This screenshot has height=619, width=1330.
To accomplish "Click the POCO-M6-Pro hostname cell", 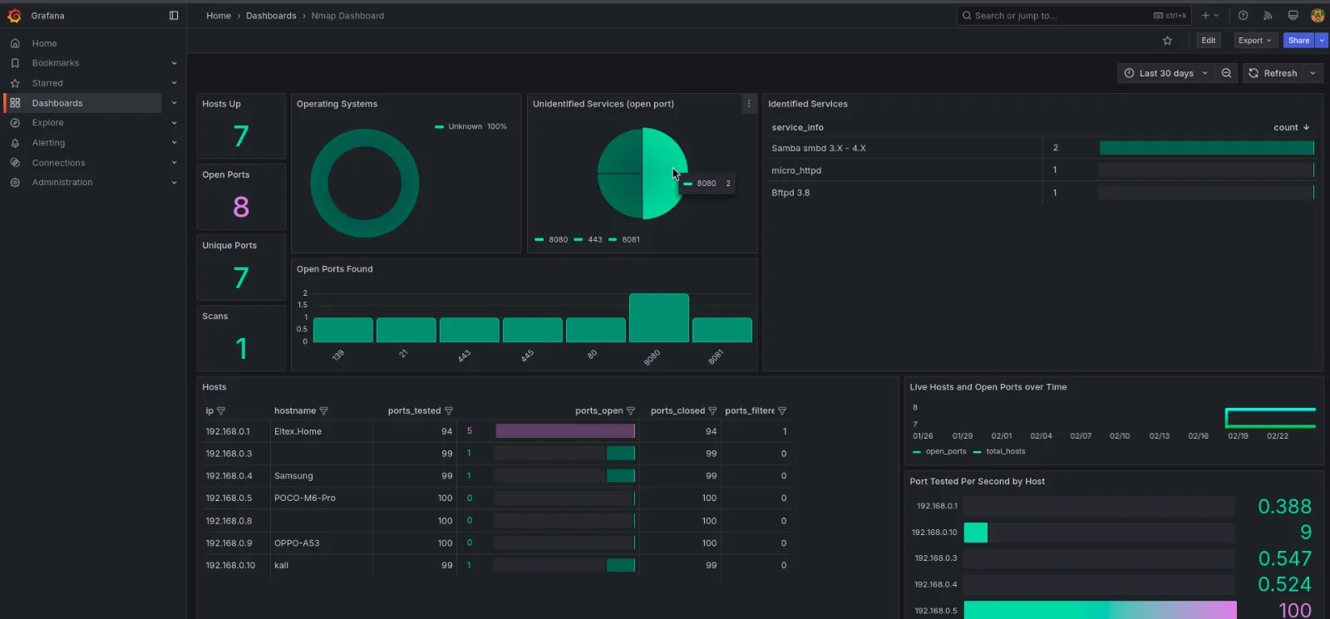I will (322, 498).
